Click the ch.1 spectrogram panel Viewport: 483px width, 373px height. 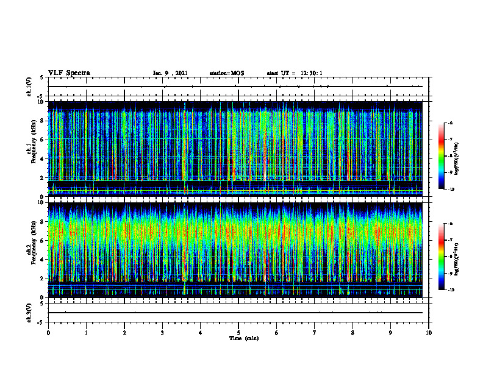pos(235,149)
